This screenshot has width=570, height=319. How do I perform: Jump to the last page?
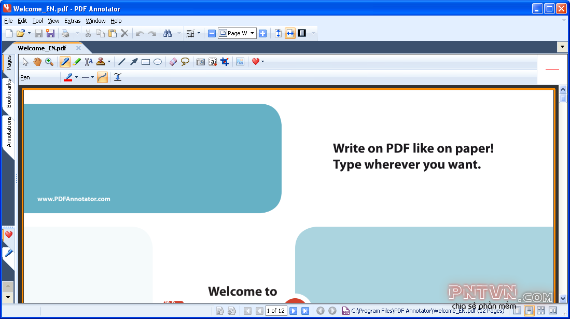[x=305, y=311]
